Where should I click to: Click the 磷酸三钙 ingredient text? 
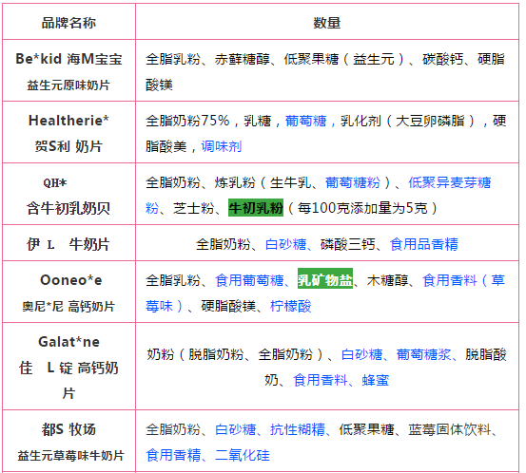pyautogui.click(x=347, y=244)
